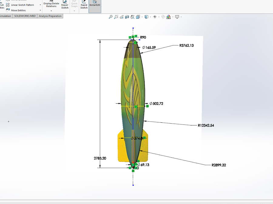Expand the Linear Sketch Pattern dropdown arrow
This screenshot has width=273, height=204.
40,5
